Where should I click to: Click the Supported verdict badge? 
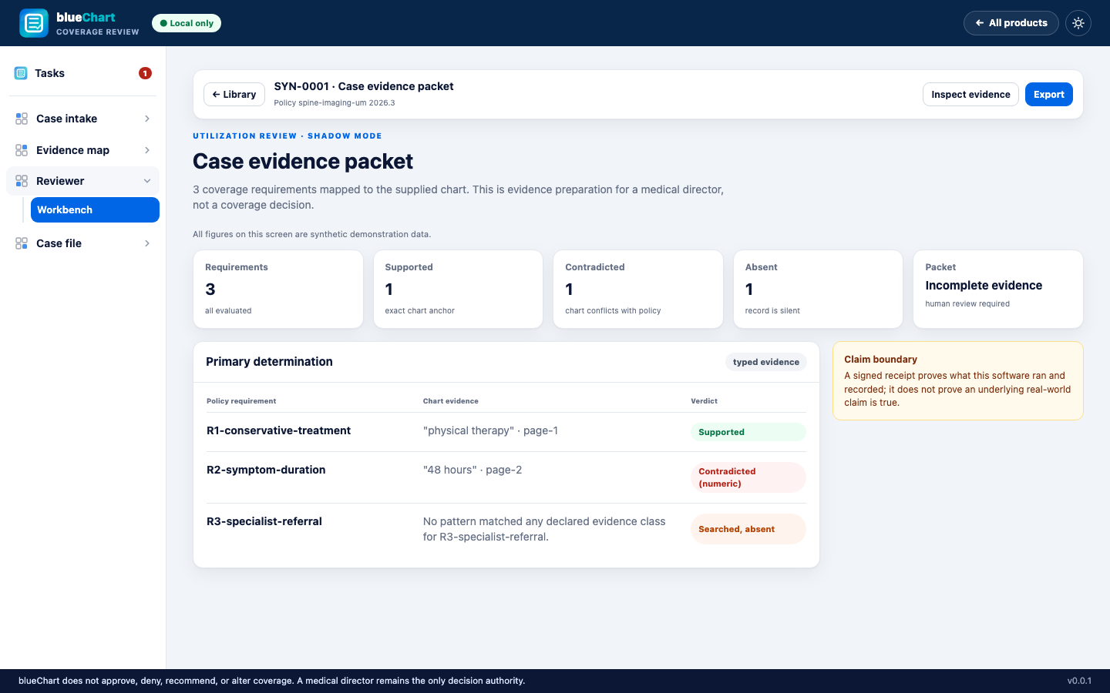click(748, 432)
